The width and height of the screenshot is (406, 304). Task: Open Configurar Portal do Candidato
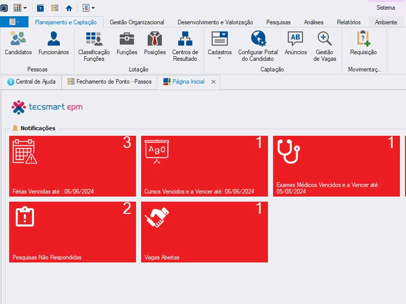pos(258,46)
